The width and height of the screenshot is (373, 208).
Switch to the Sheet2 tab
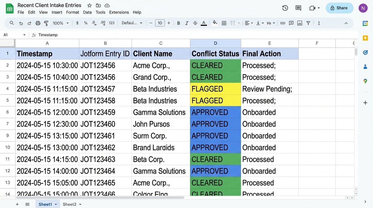pos(69,204)
